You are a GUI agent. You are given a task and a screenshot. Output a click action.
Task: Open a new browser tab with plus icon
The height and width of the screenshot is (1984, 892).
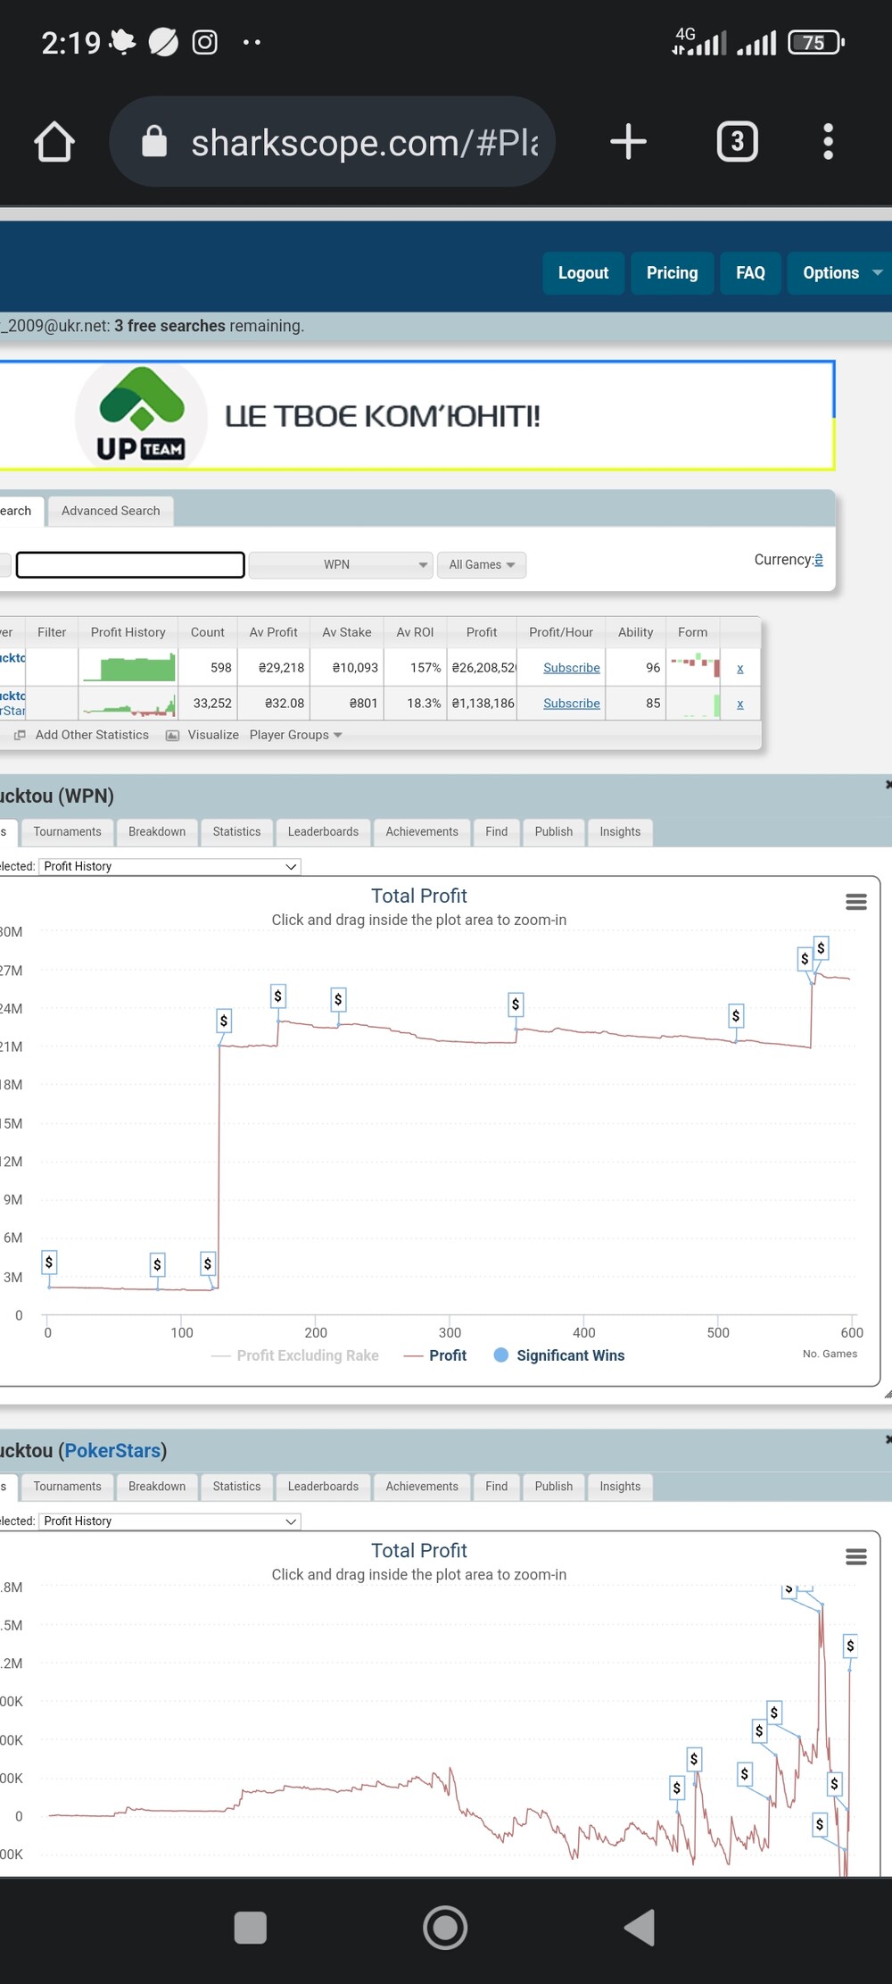point(628,141)
